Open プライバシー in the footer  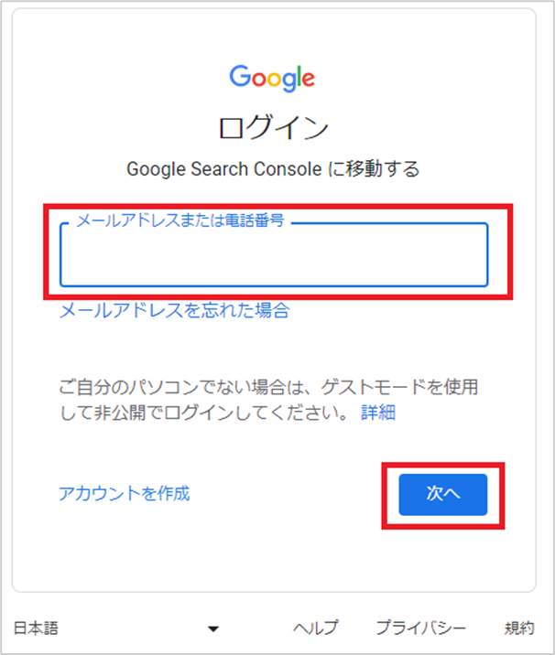point(420,628)
